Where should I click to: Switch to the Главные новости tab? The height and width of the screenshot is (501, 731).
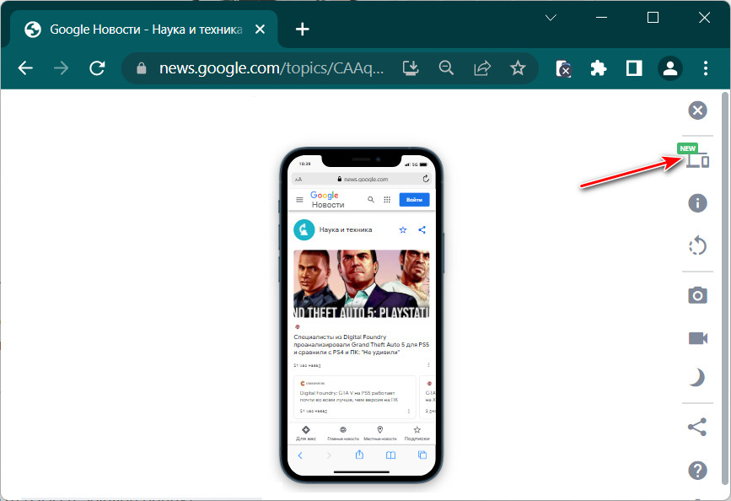343,434
